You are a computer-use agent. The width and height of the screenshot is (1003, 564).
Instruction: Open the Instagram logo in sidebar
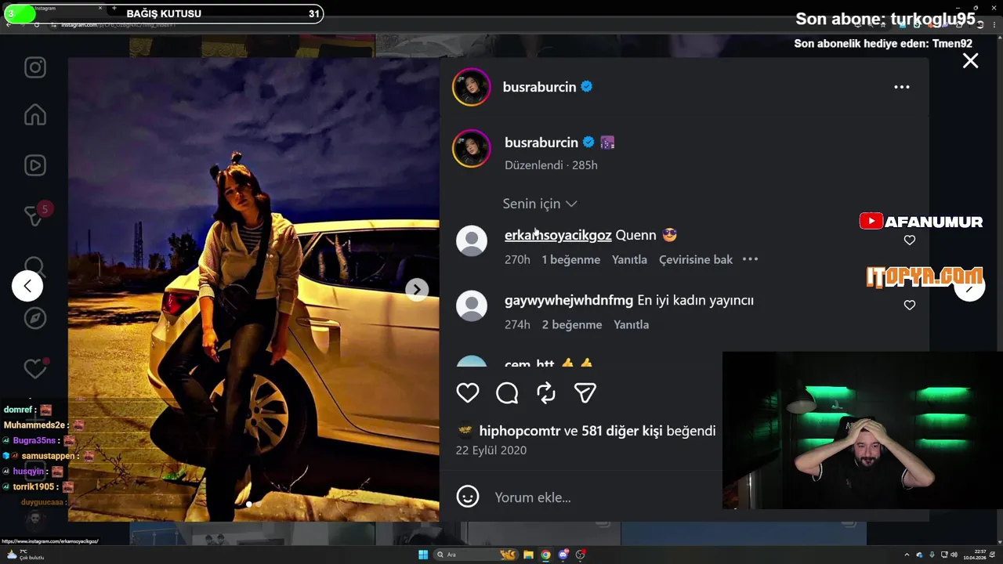pos(35,67)
